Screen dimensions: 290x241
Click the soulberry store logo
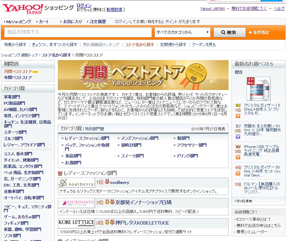(x=76, y=183)
